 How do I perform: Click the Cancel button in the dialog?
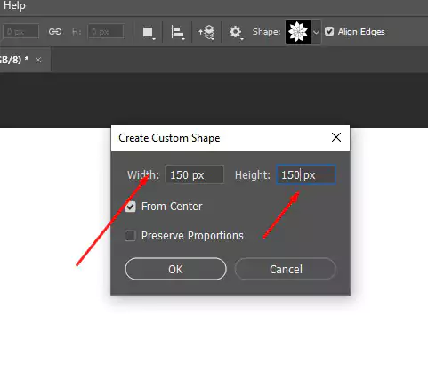pyautogui.click(x=286, y=269)
